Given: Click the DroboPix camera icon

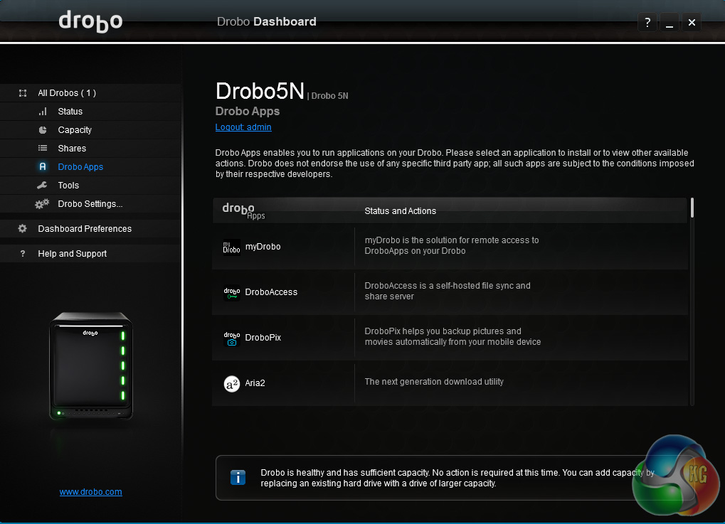Looking at the screenshot, I should click(232, 338).
